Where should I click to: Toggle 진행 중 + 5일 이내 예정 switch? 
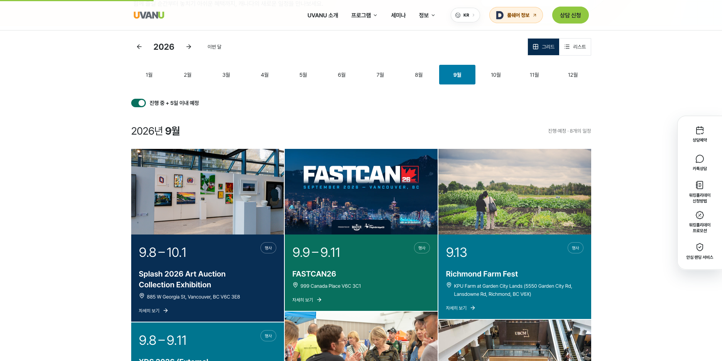[x=139, y=103]
